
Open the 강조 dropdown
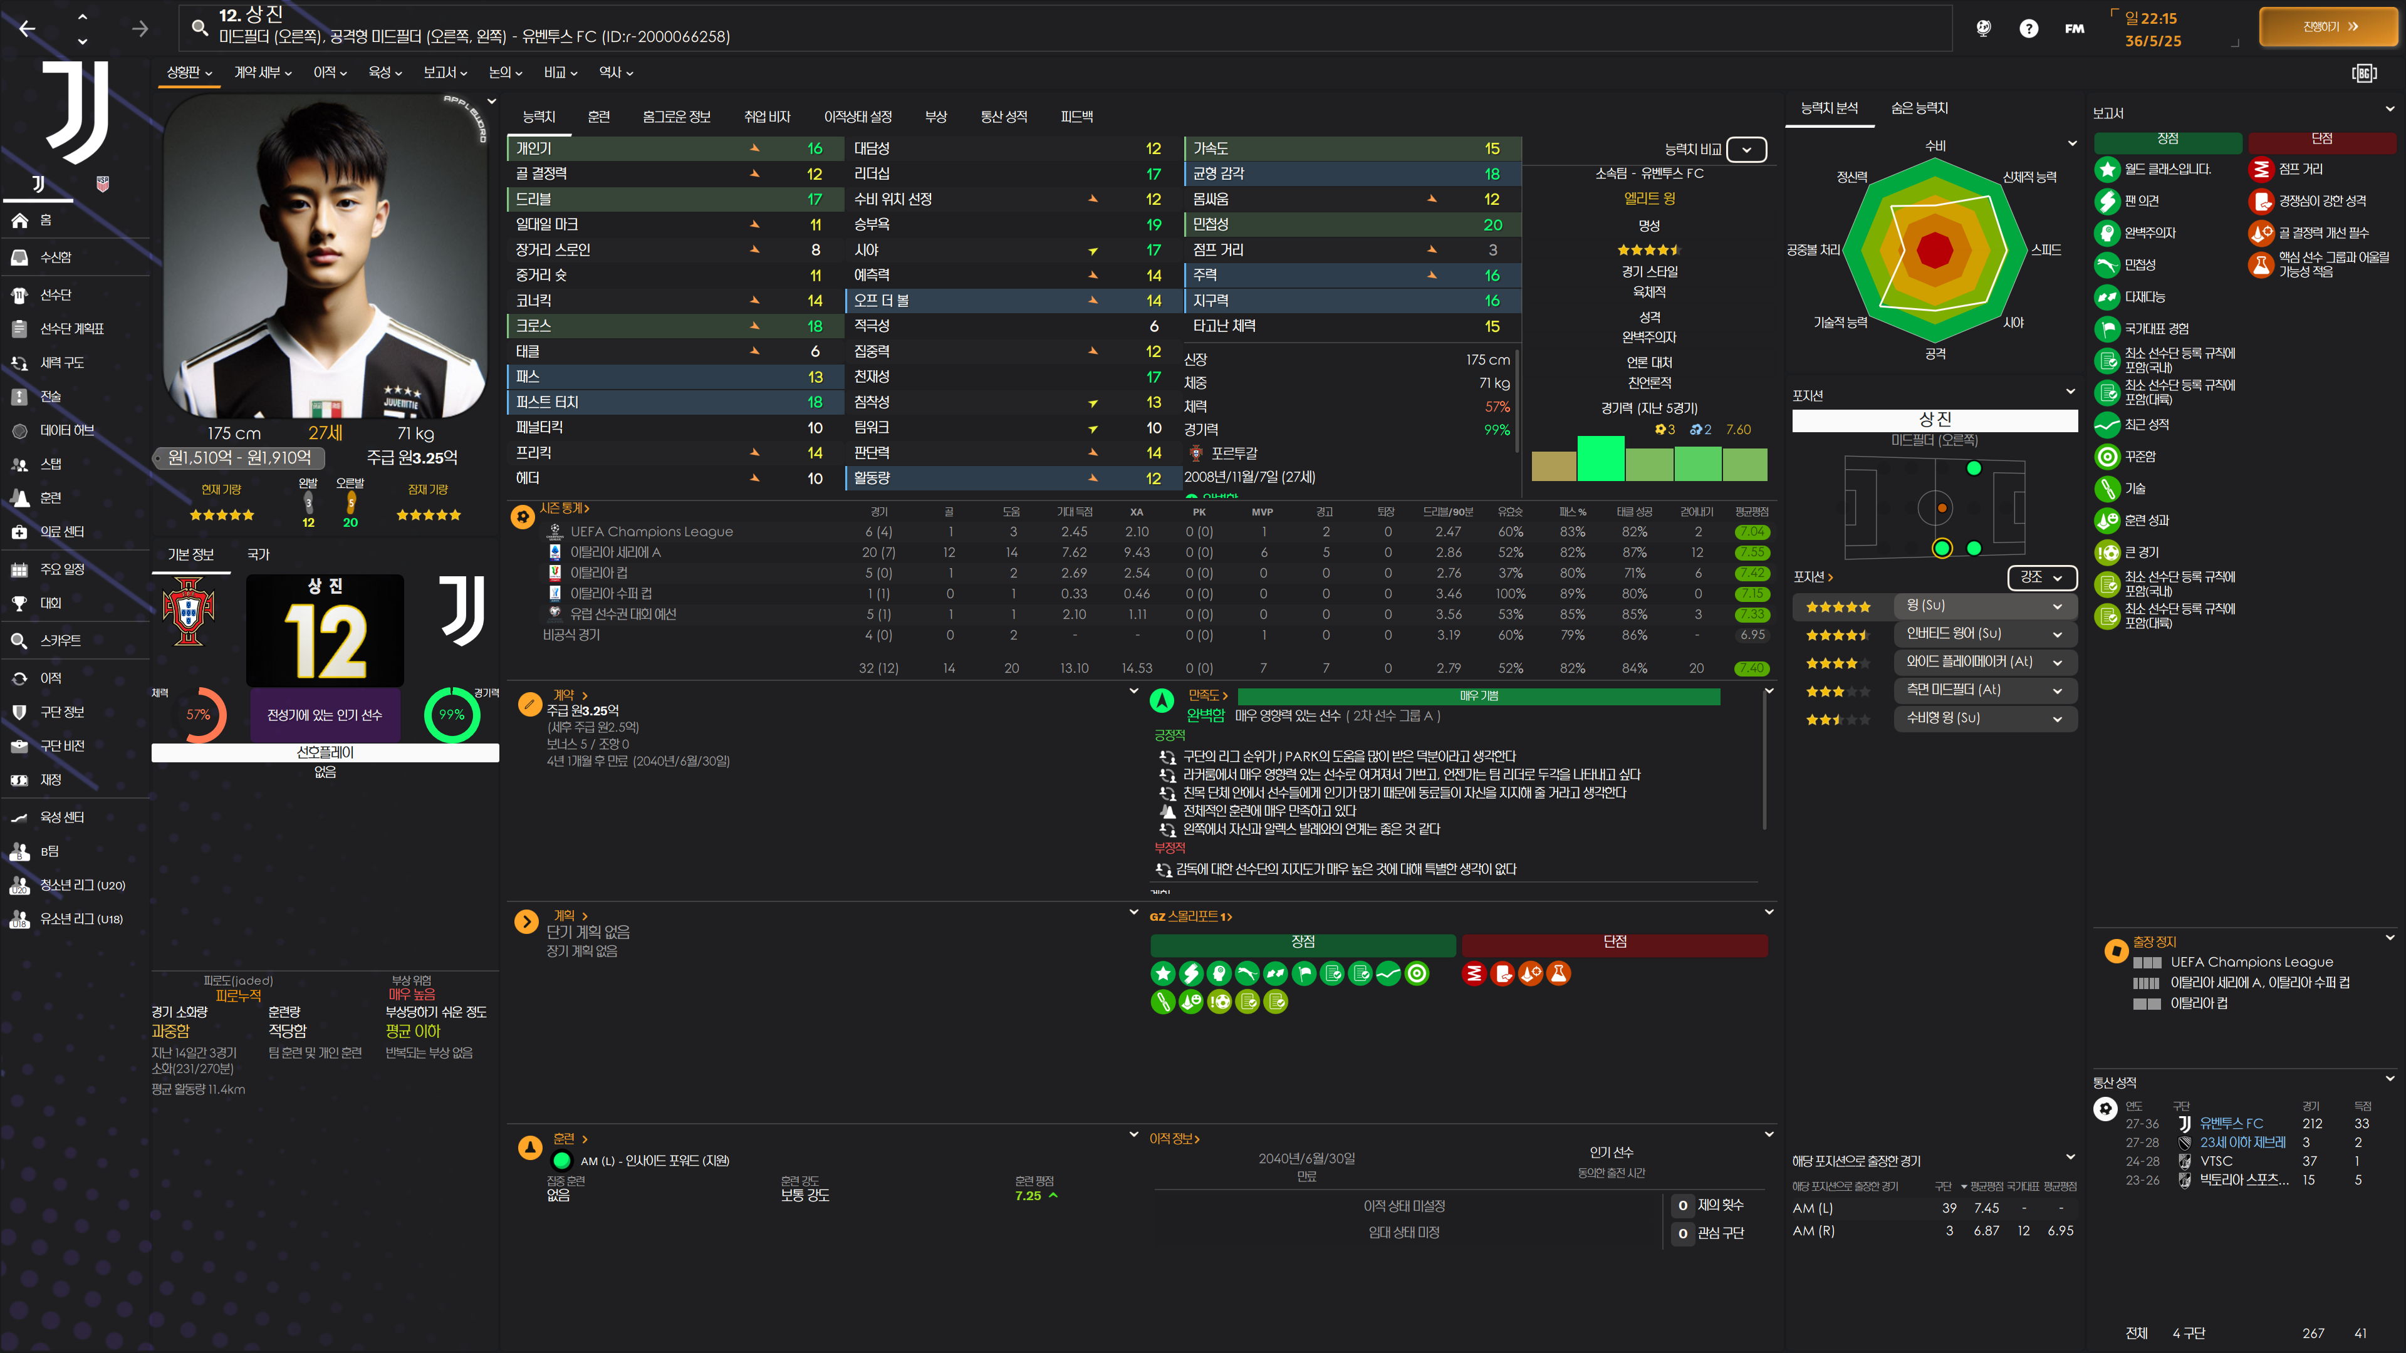(2041, 578)
